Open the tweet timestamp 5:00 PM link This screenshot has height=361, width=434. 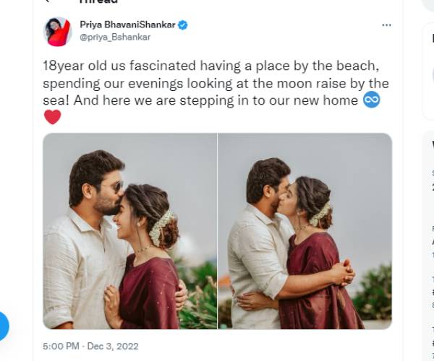click(x=61, y=346)
